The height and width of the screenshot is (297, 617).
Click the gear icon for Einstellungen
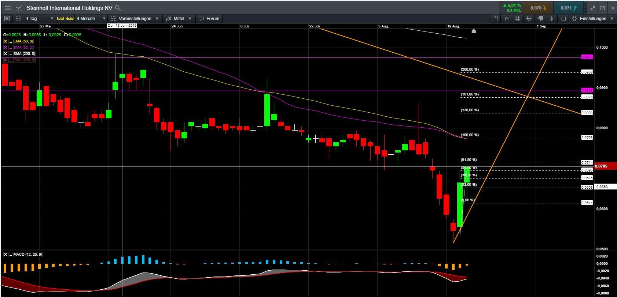click(574, 18)
